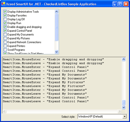Click log line MouseLeave "Expand My Pictures"
Image resolution: width=130 pixels, height=122 pixels.
click(x=44, y=86)
